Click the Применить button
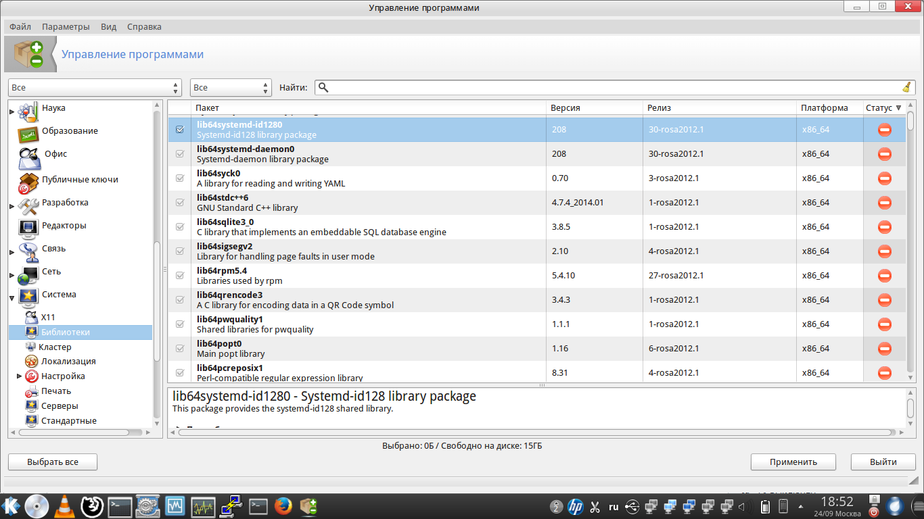Screen dimensions: 924x519 [793, 462]
